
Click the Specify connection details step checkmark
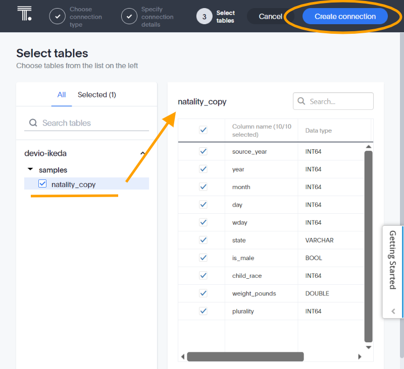(129, 17)
